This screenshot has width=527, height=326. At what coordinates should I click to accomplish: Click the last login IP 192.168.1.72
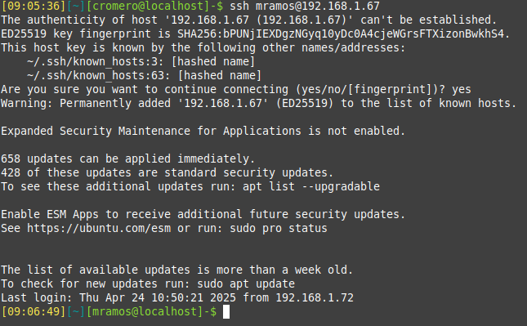tap(315, 297)
